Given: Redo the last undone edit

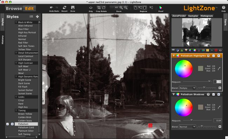Looking at the screenshot, I should [x=56, y=8].
